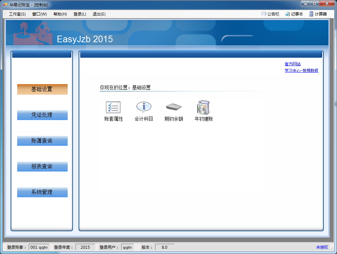The width and height of the screenshot is (337, 254).
Task: Open the 登录(L) menu
Action: click(80, 14)
